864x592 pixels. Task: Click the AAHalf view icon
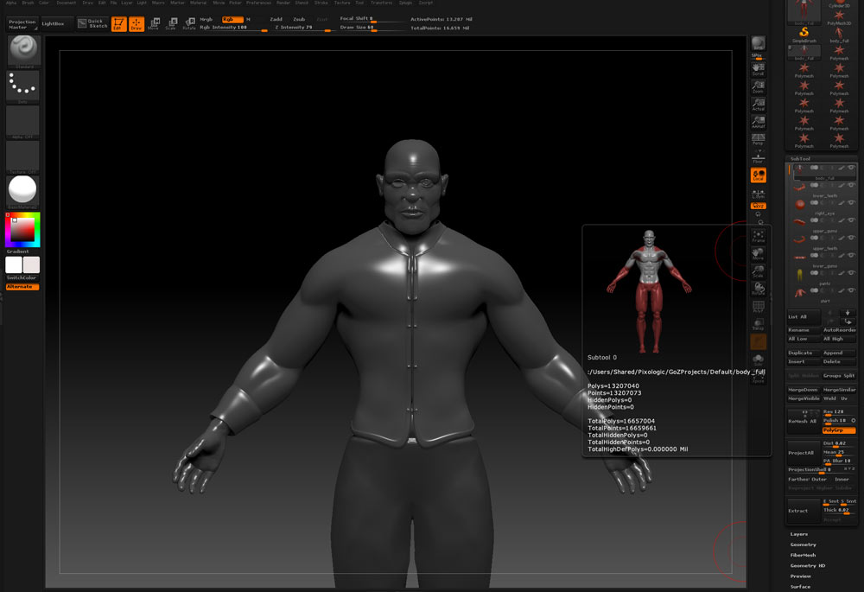[759, 122]
